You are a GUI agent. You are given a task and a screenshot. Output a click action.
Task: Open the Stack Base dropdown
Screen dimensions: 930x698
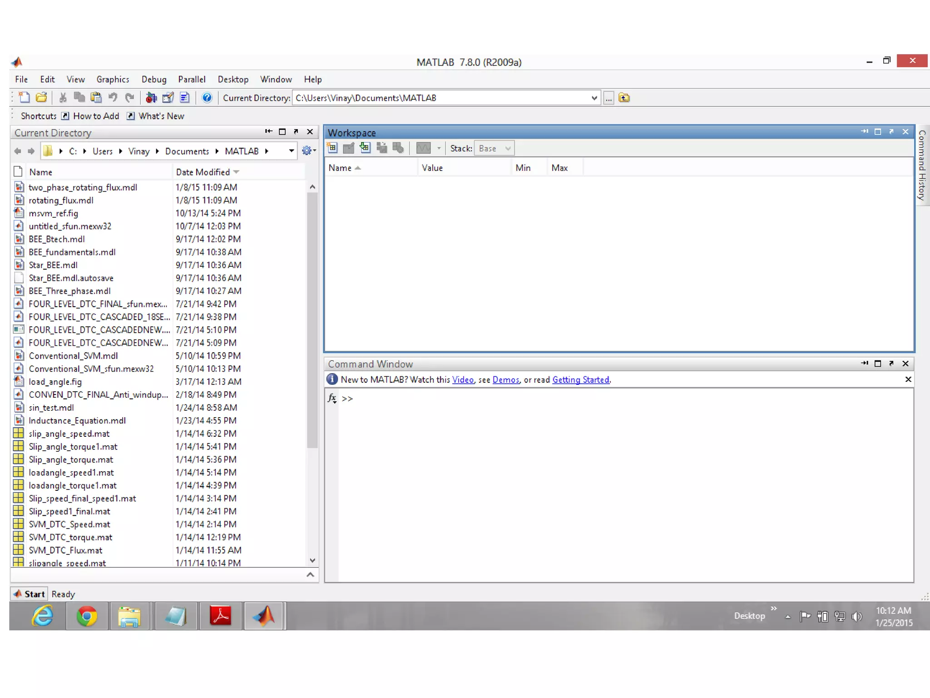494,148
